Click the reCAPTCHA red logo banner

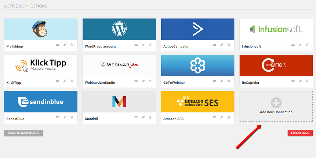[x=276, y=65]
